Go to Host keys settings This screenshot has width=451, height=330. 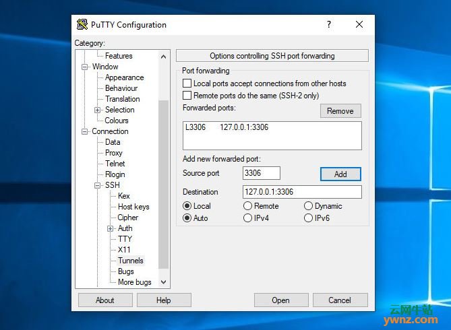tap(133, 207)
